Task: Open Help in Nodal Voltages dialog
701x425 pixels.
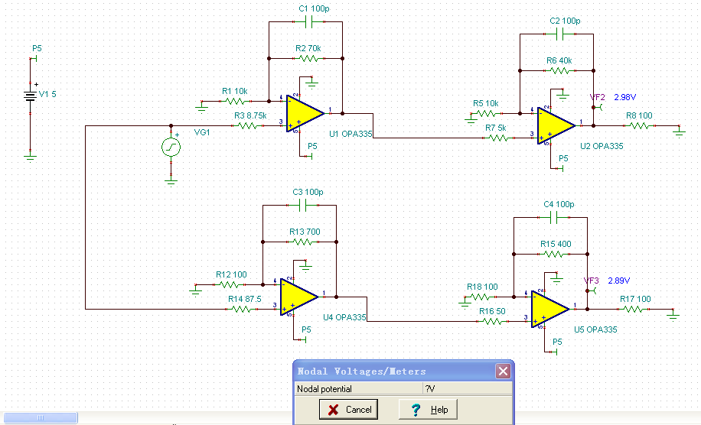Action: click(x=428, y=410)
